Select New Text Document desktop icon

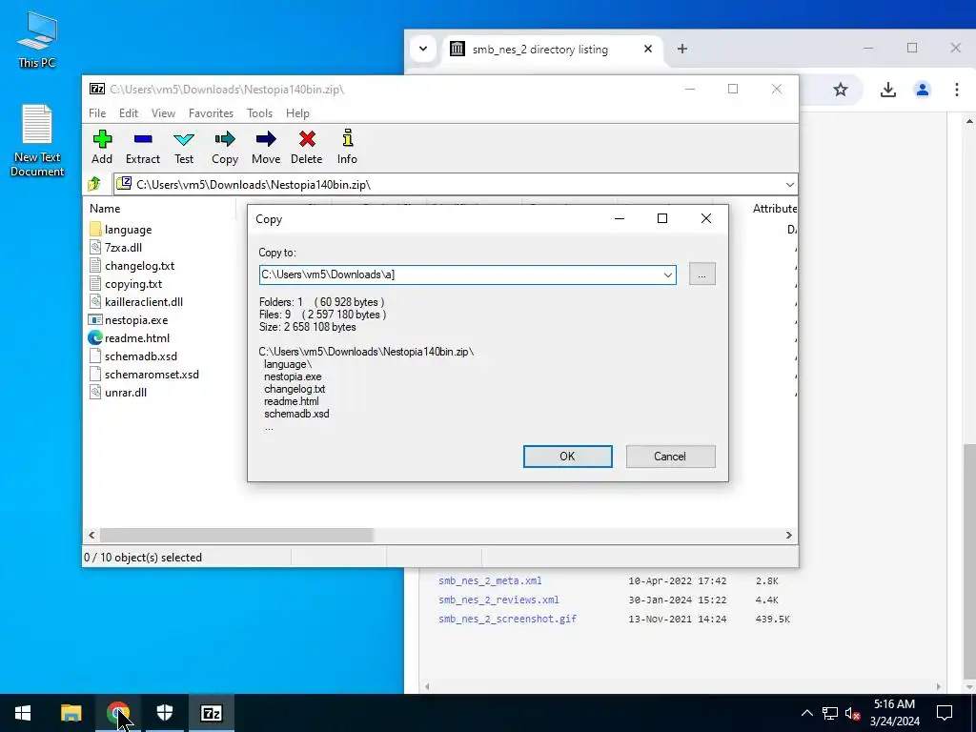[x=37, y=141]
